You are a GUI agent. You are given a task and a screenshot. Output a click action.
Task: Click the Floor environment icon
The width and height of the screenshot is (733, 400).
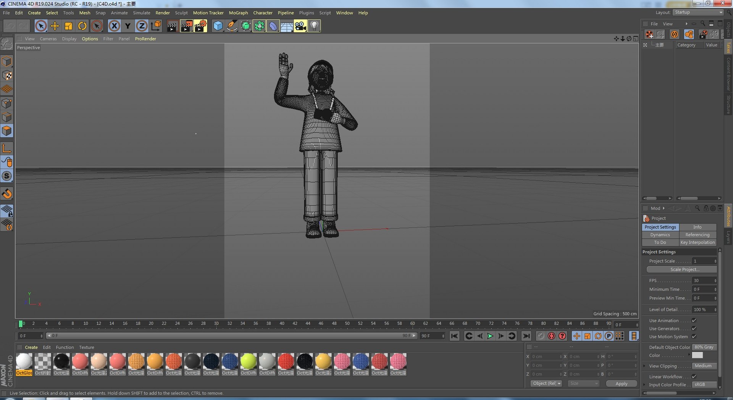(287, 26)
